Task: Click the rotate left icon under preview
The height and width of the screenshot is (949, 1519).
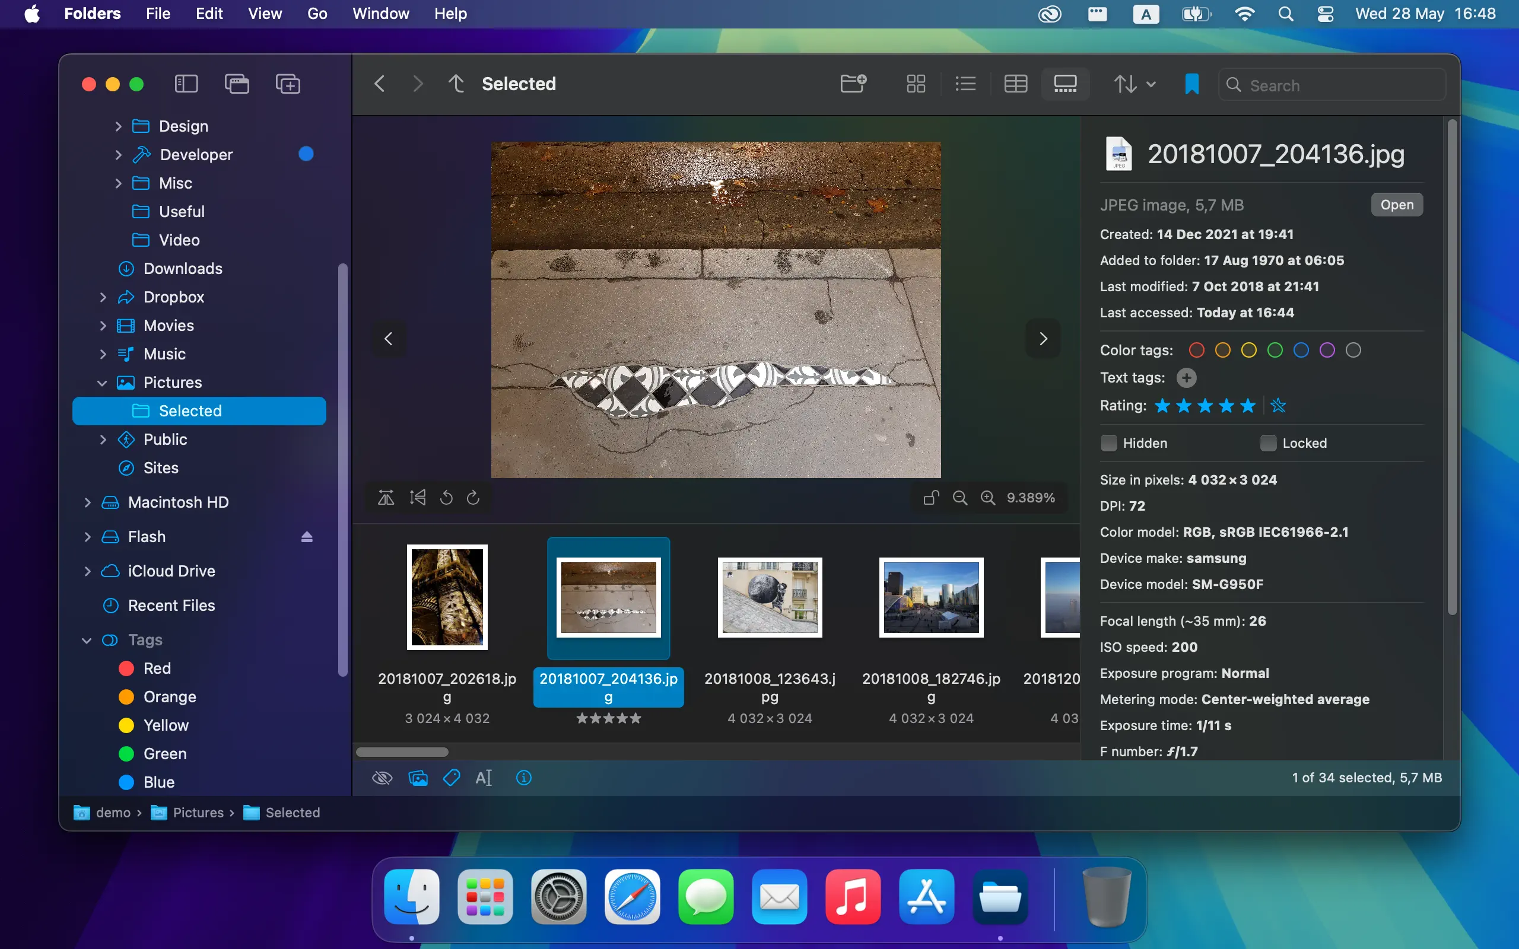Action: (x=446, y=498)
